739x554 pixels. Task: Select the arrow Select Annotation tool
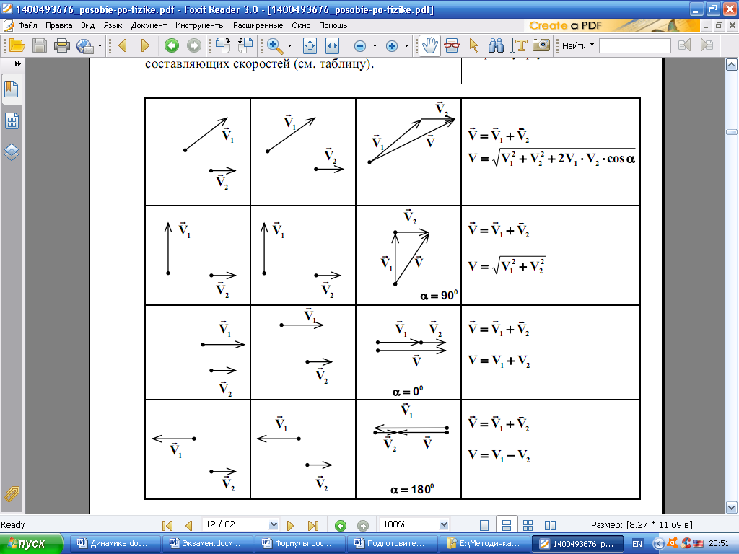473,45
